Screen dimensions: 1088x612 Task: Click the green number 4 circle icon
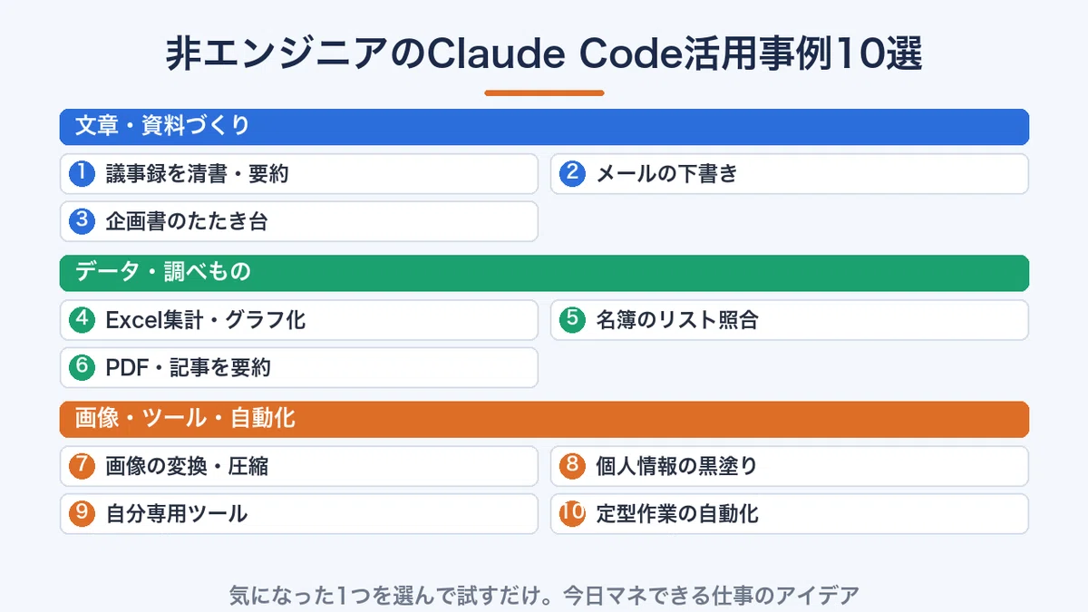click(x=82, y=319)
